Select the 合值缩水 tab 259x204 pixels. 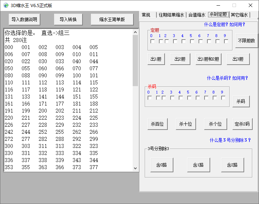(197, 15)
